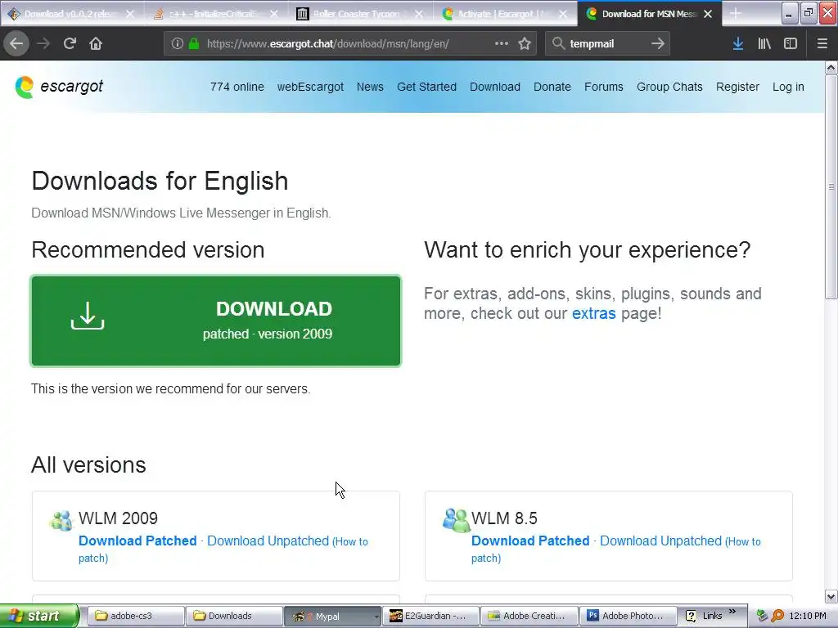Click the 774 online link
The width and height of the screenshot is (838, 628).
[x=237, y=87]
